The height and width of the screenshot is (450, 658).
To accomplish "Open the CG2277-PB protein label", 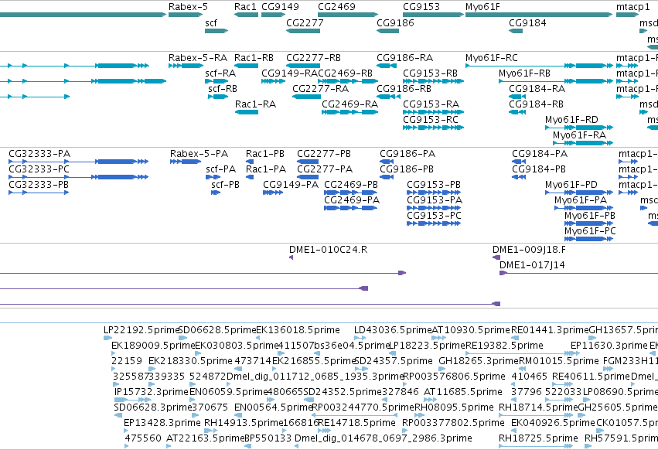I will (323, 154).
